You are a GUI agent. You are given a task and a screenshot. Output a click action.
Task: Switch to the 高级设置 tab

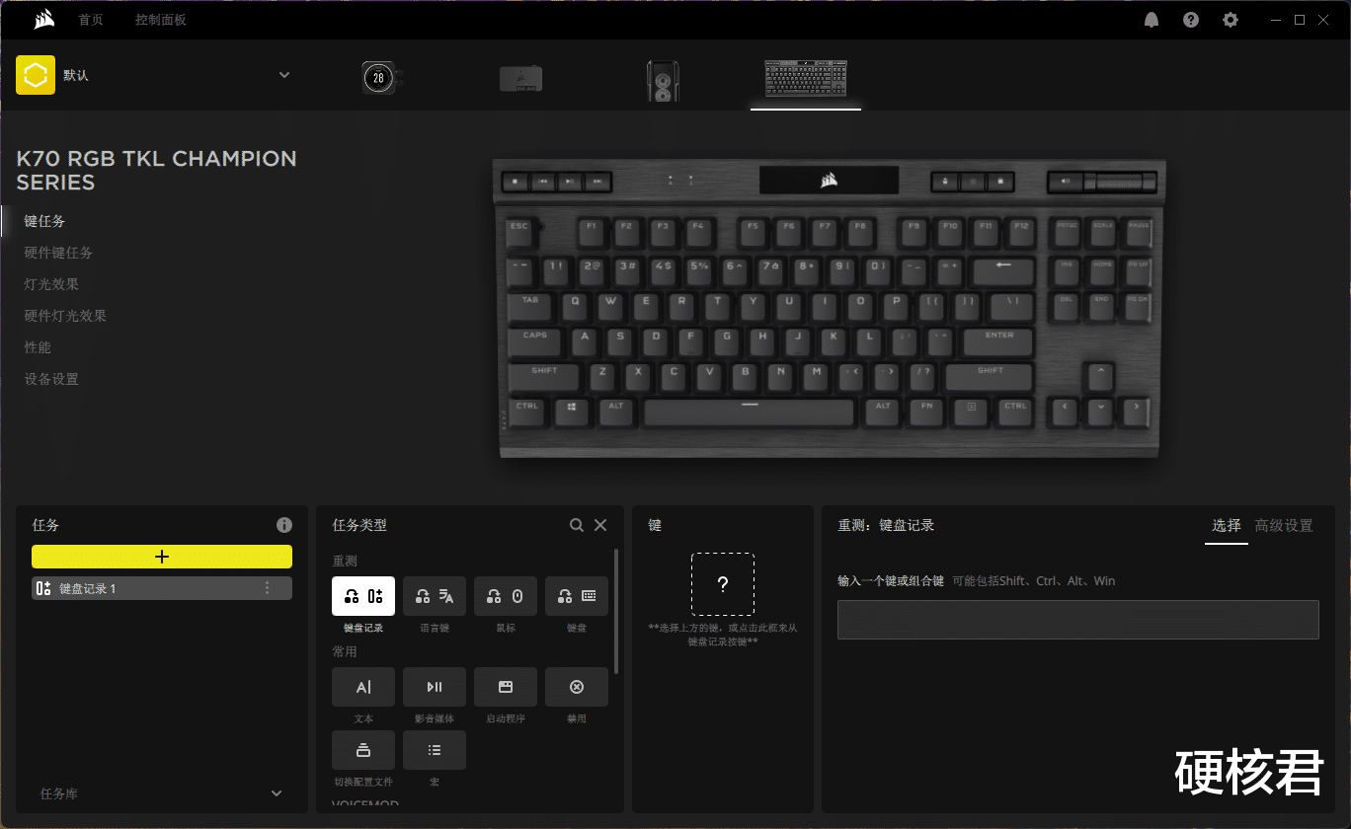(x=1284, y=526)
